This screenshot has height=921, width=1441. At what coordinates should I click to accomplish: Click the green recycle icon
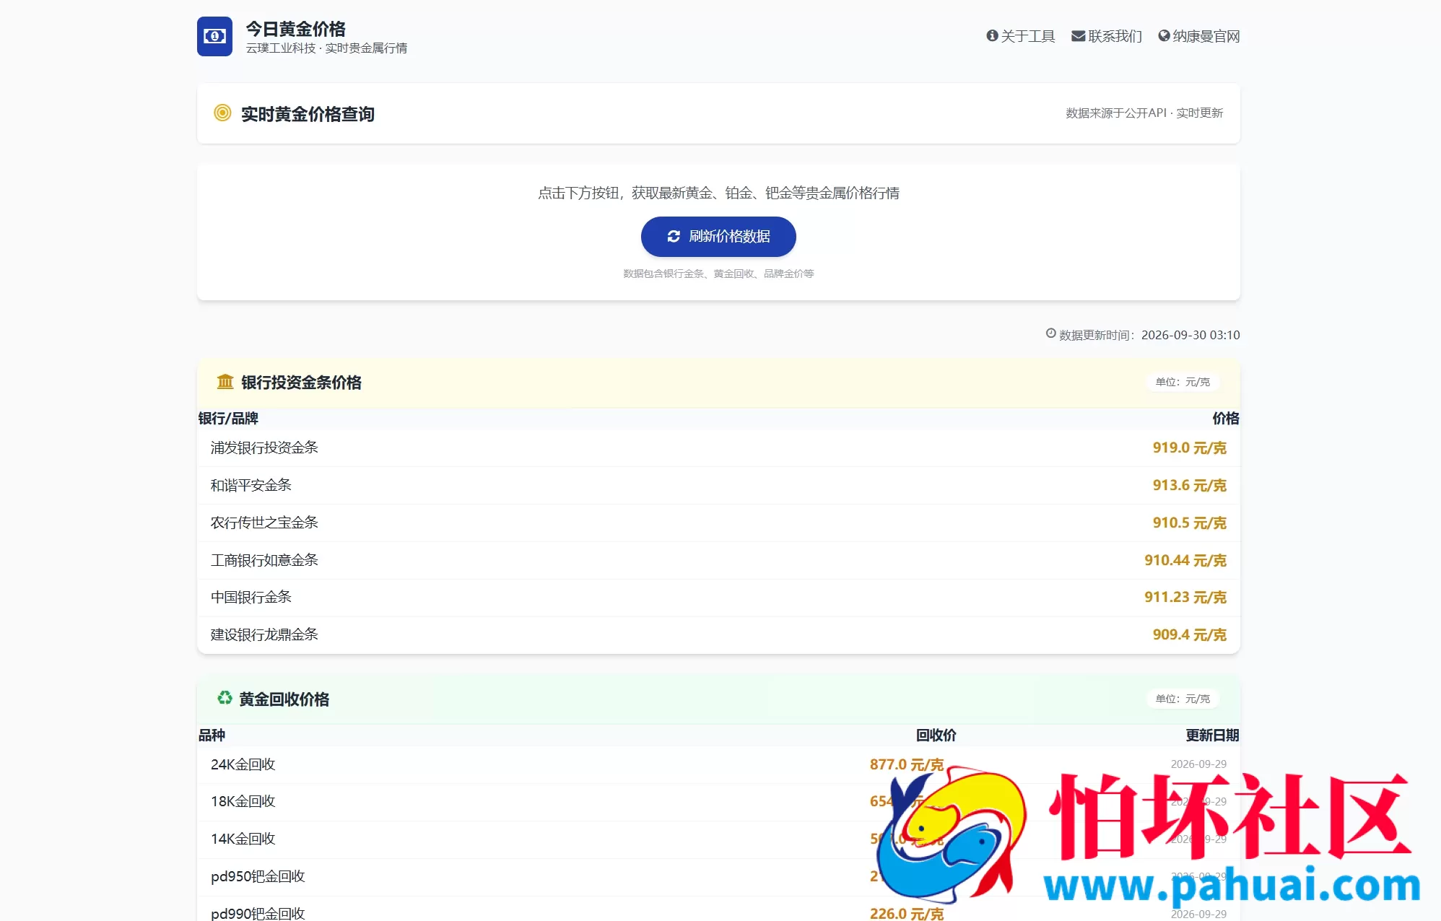(225, 698)
